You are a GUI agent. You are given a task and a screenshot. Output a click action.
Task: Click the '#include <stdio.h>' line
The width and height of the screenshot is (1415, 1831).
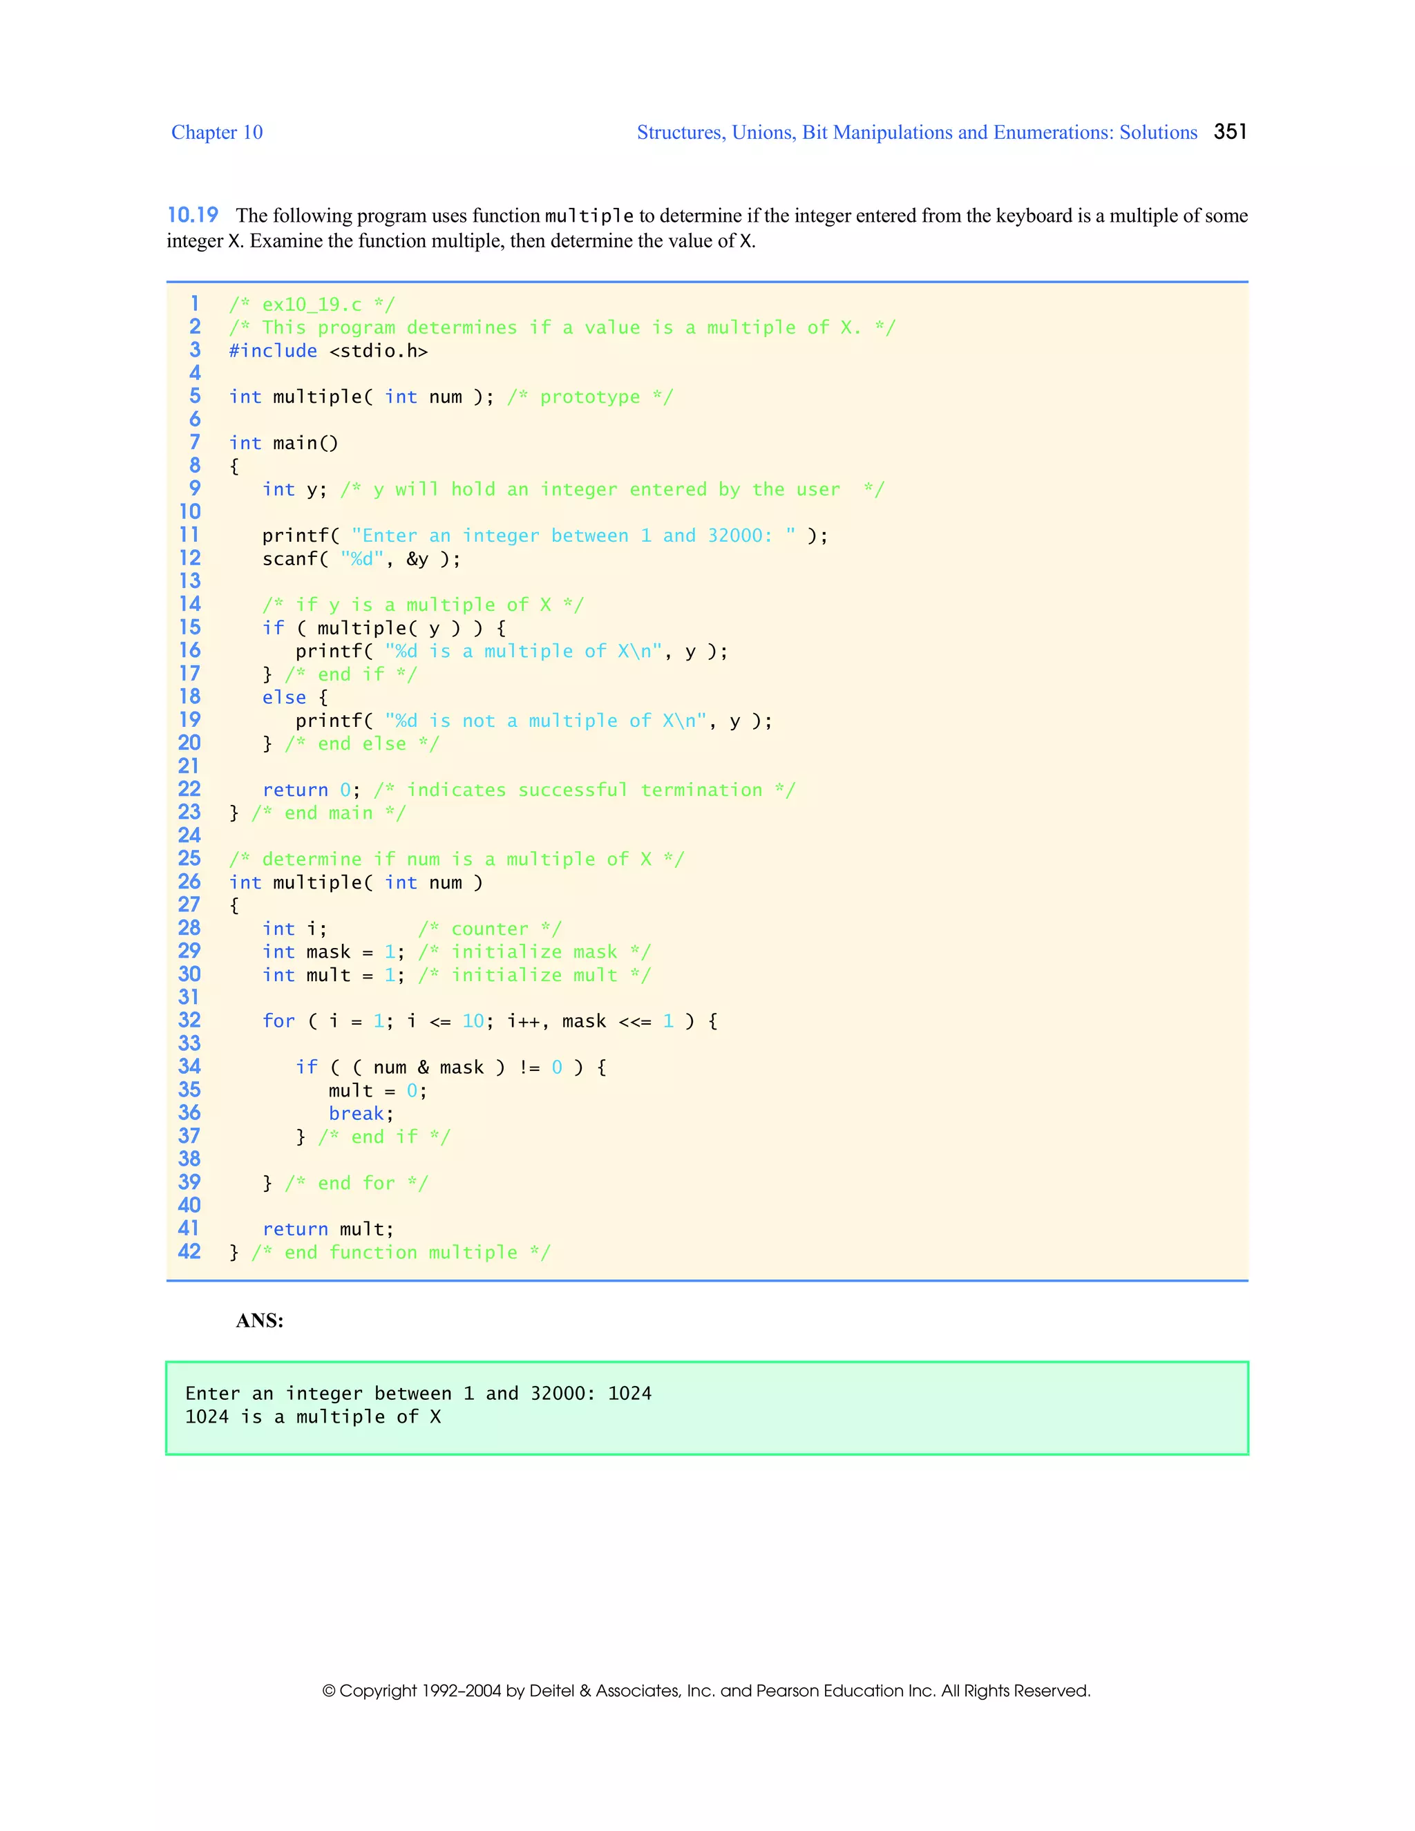point(329,350)
